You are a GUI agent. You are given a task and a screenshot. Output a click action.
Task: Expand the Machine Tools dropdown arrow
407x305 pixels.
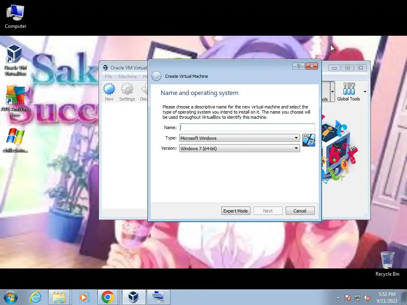pyautogui.click(x=332, y=92)
